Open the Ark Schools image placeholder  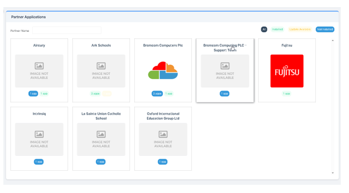pyautogui.click(x=101, y=71)
